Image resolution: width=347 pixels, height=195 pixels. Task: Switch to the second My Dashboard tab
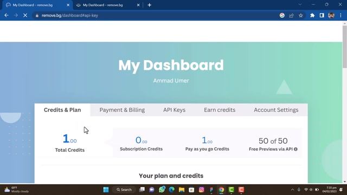[108, 5]
